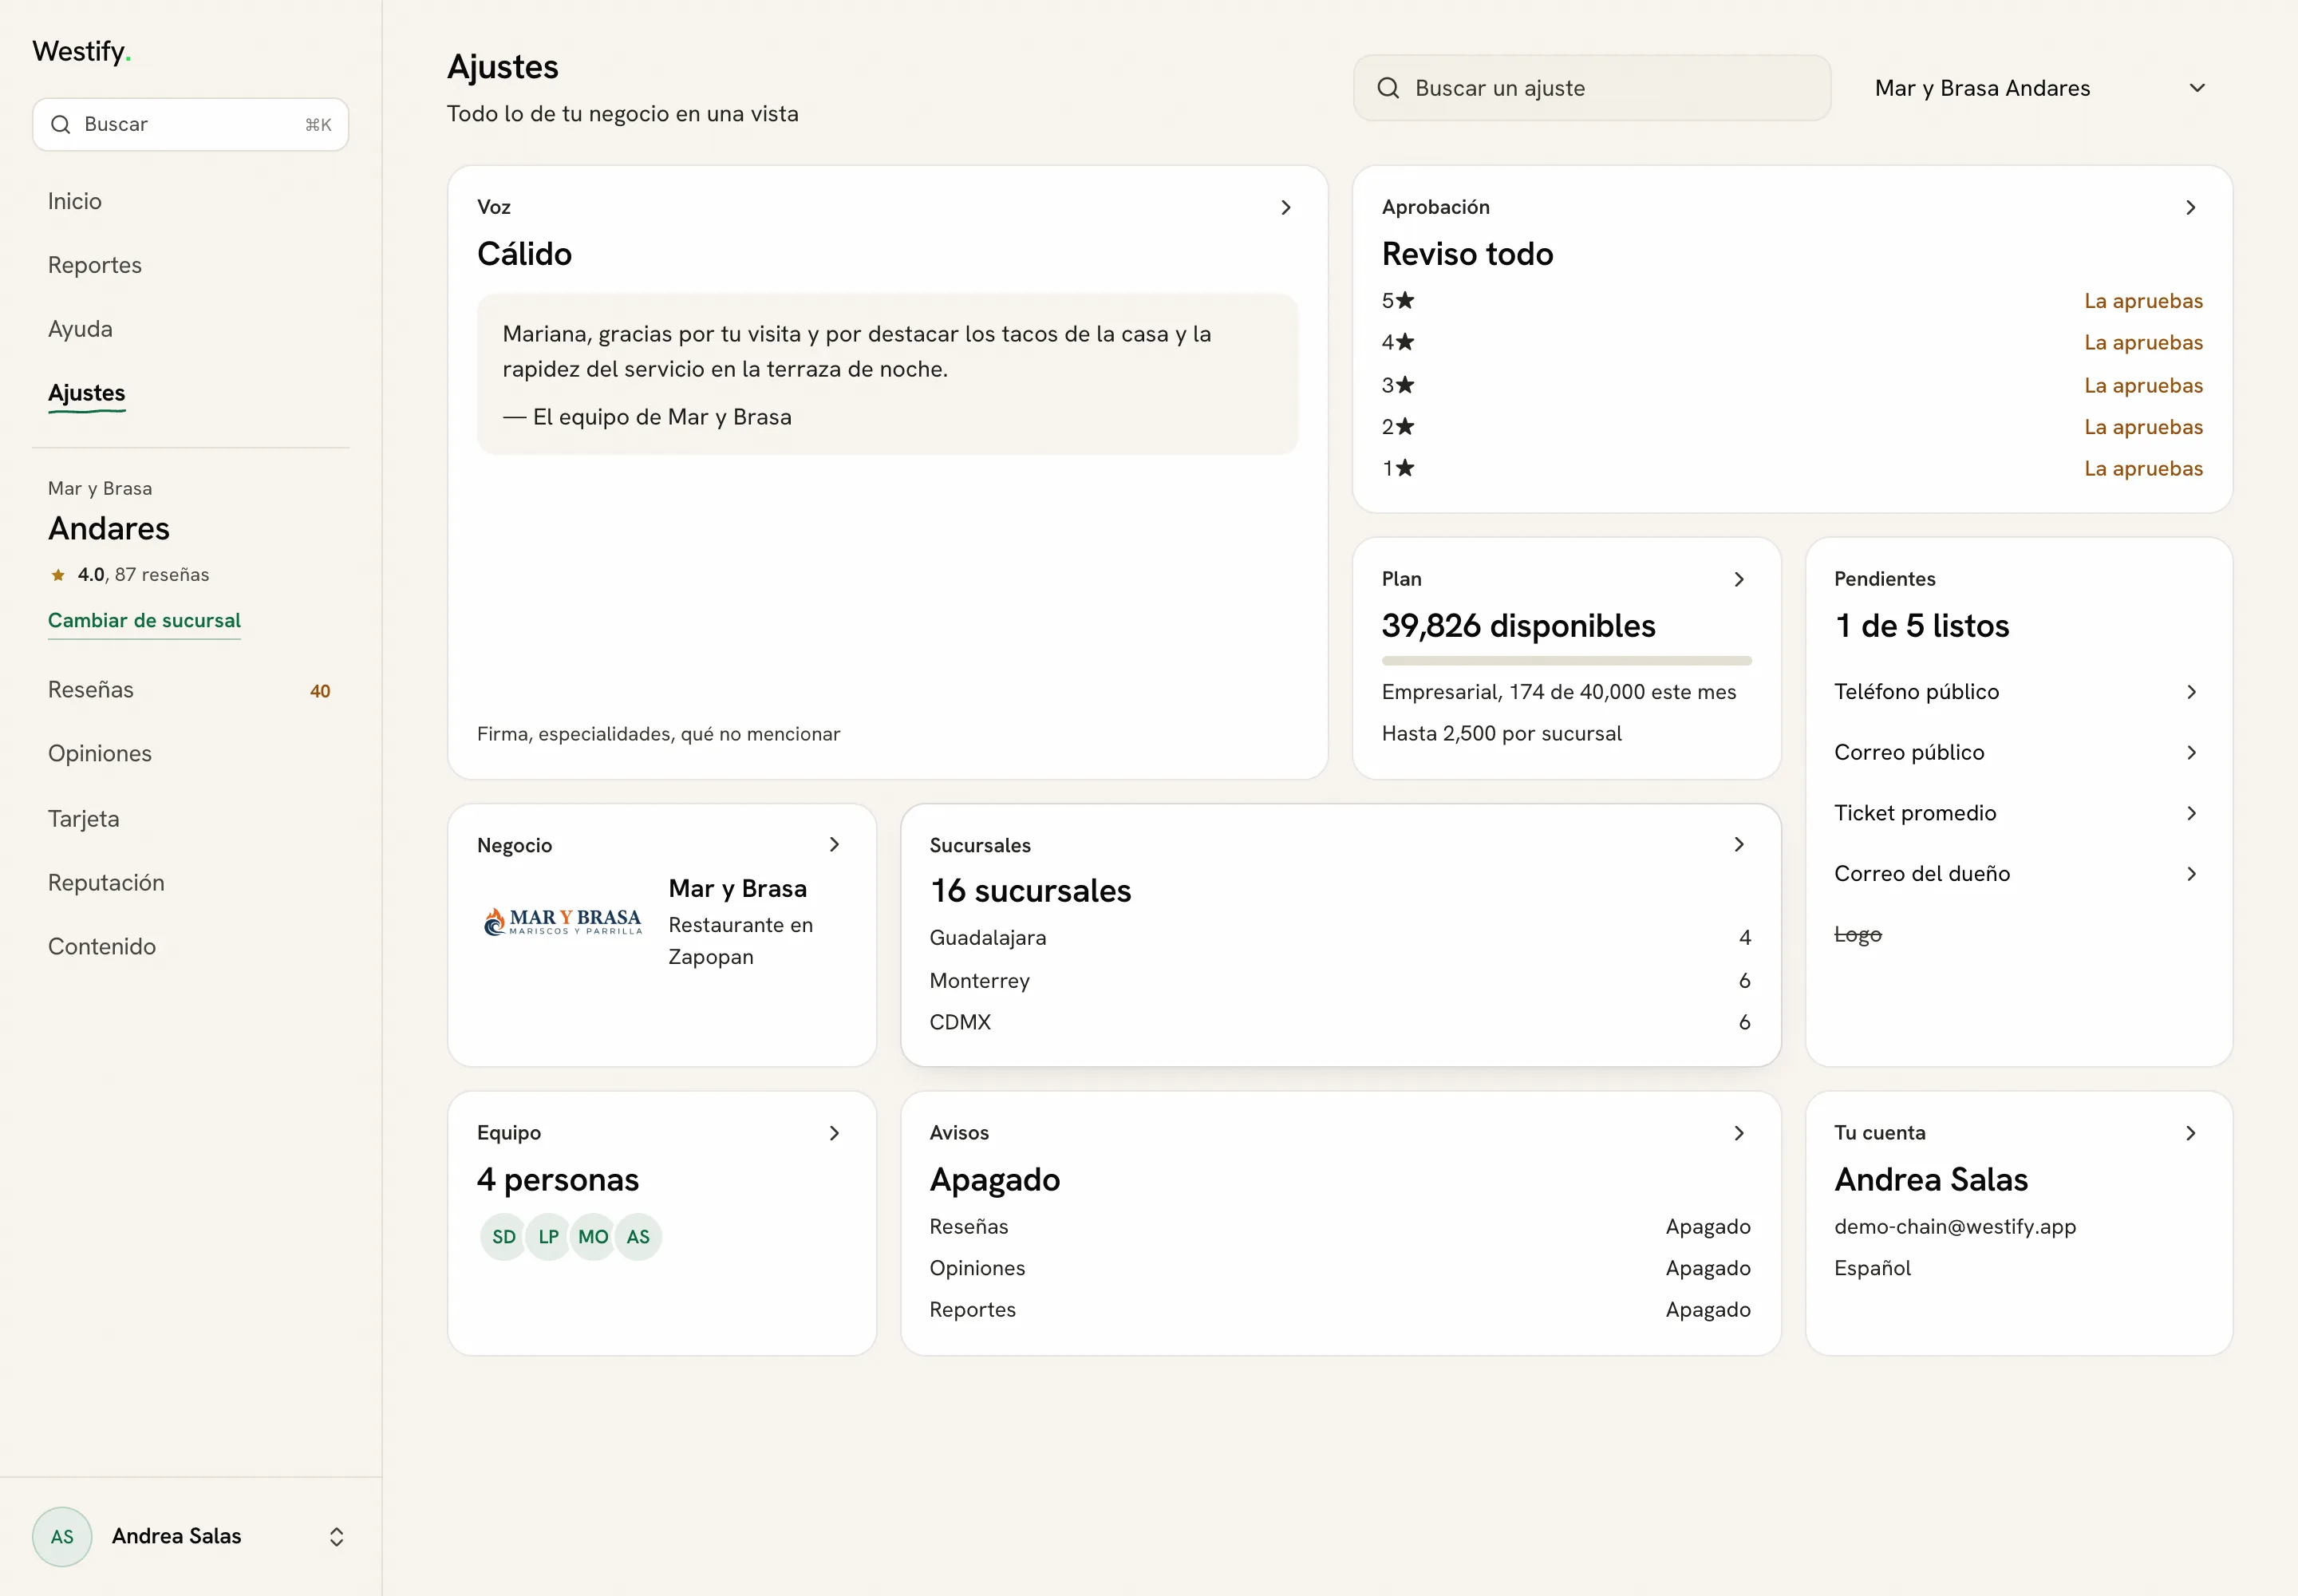Click the magnifier icon in sidebar Buscar field

coord(61,124)
